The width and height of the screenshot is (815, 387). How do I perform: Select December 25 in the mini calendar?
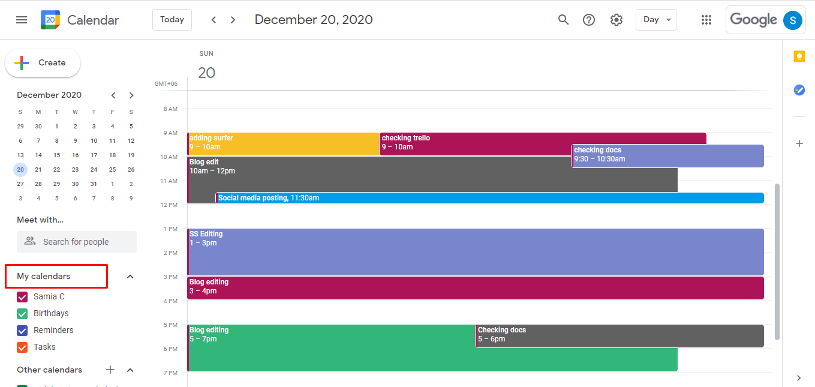(x=112, y=169)
